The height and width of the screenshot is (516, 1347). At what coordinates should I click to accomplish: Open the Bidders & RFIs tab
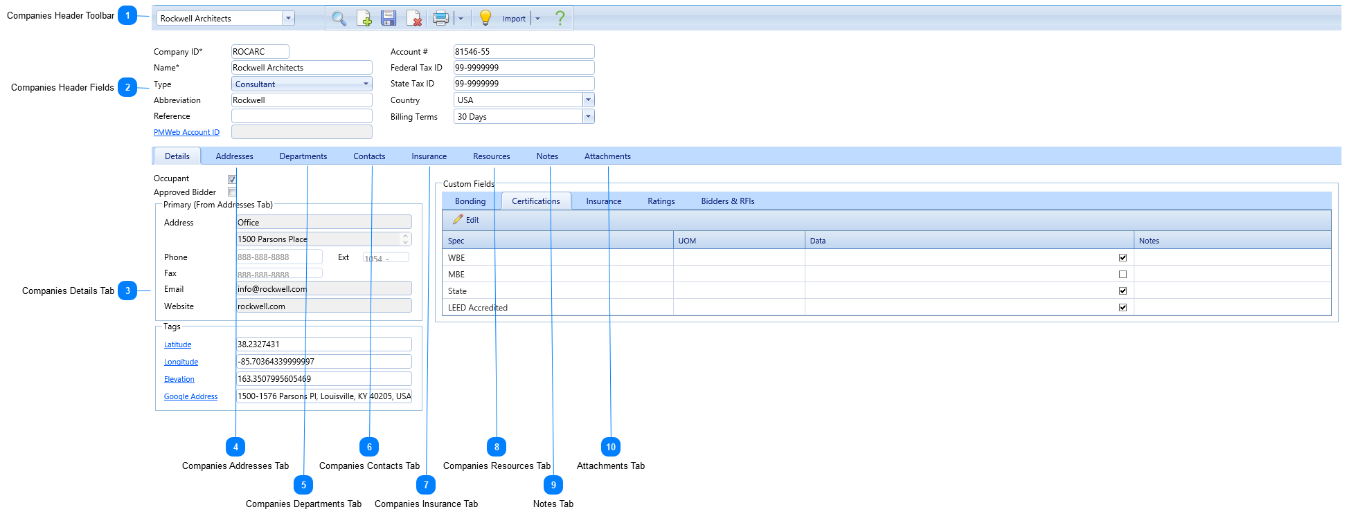[x=728, y=201]
